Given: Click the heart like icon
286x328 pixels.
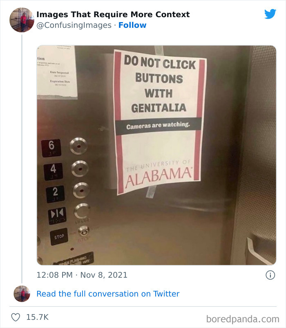Looking at the screenshot, I should (x=16, y=317).
